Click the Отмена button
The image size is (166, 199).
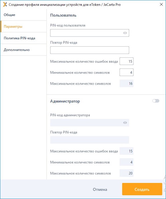click(100, 190)
